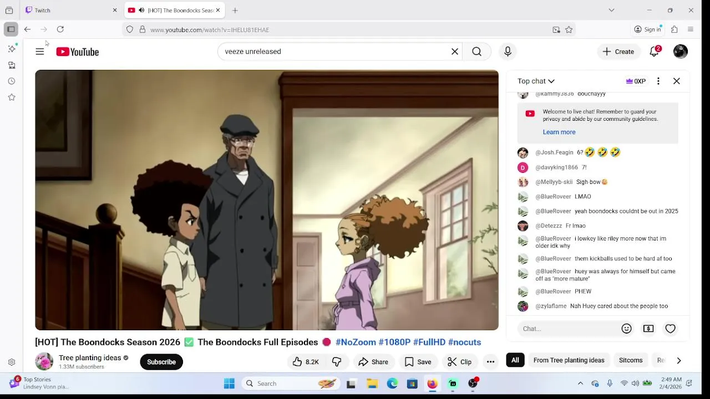
Task: Click the video player to pause
Action: click(267, 200)
